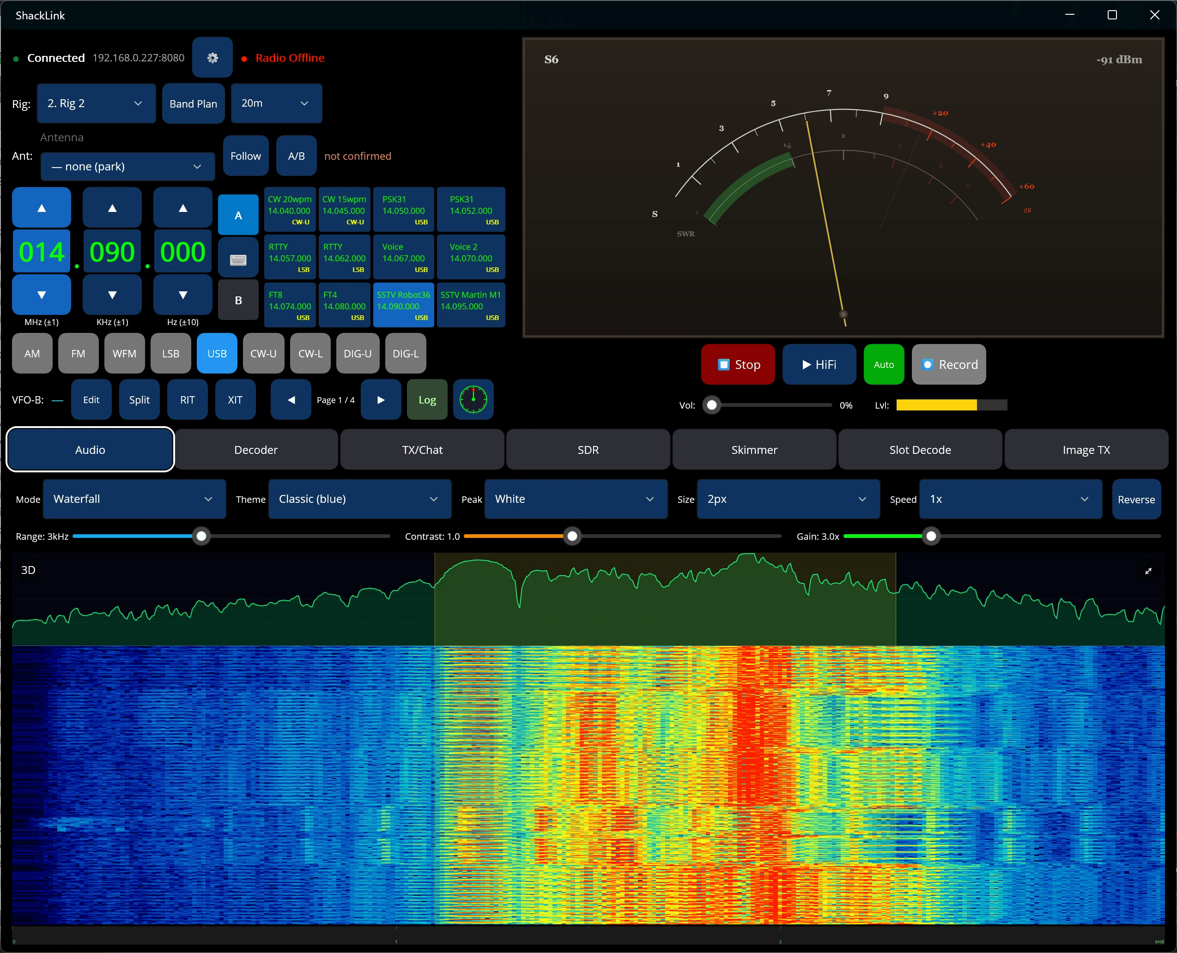Click the Hz down arrow
This screenshot has width=1177, height=953.
(x=183, y=295)
